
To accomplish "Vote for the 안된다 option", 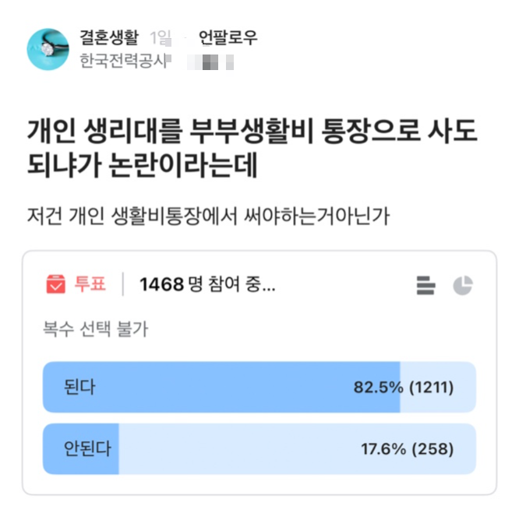I will coord(86,449).
